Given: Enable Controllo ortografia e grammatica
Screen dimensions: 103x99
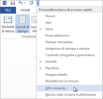Looking at the screenshot, I should pyautogui.click(x=70, y=55).
